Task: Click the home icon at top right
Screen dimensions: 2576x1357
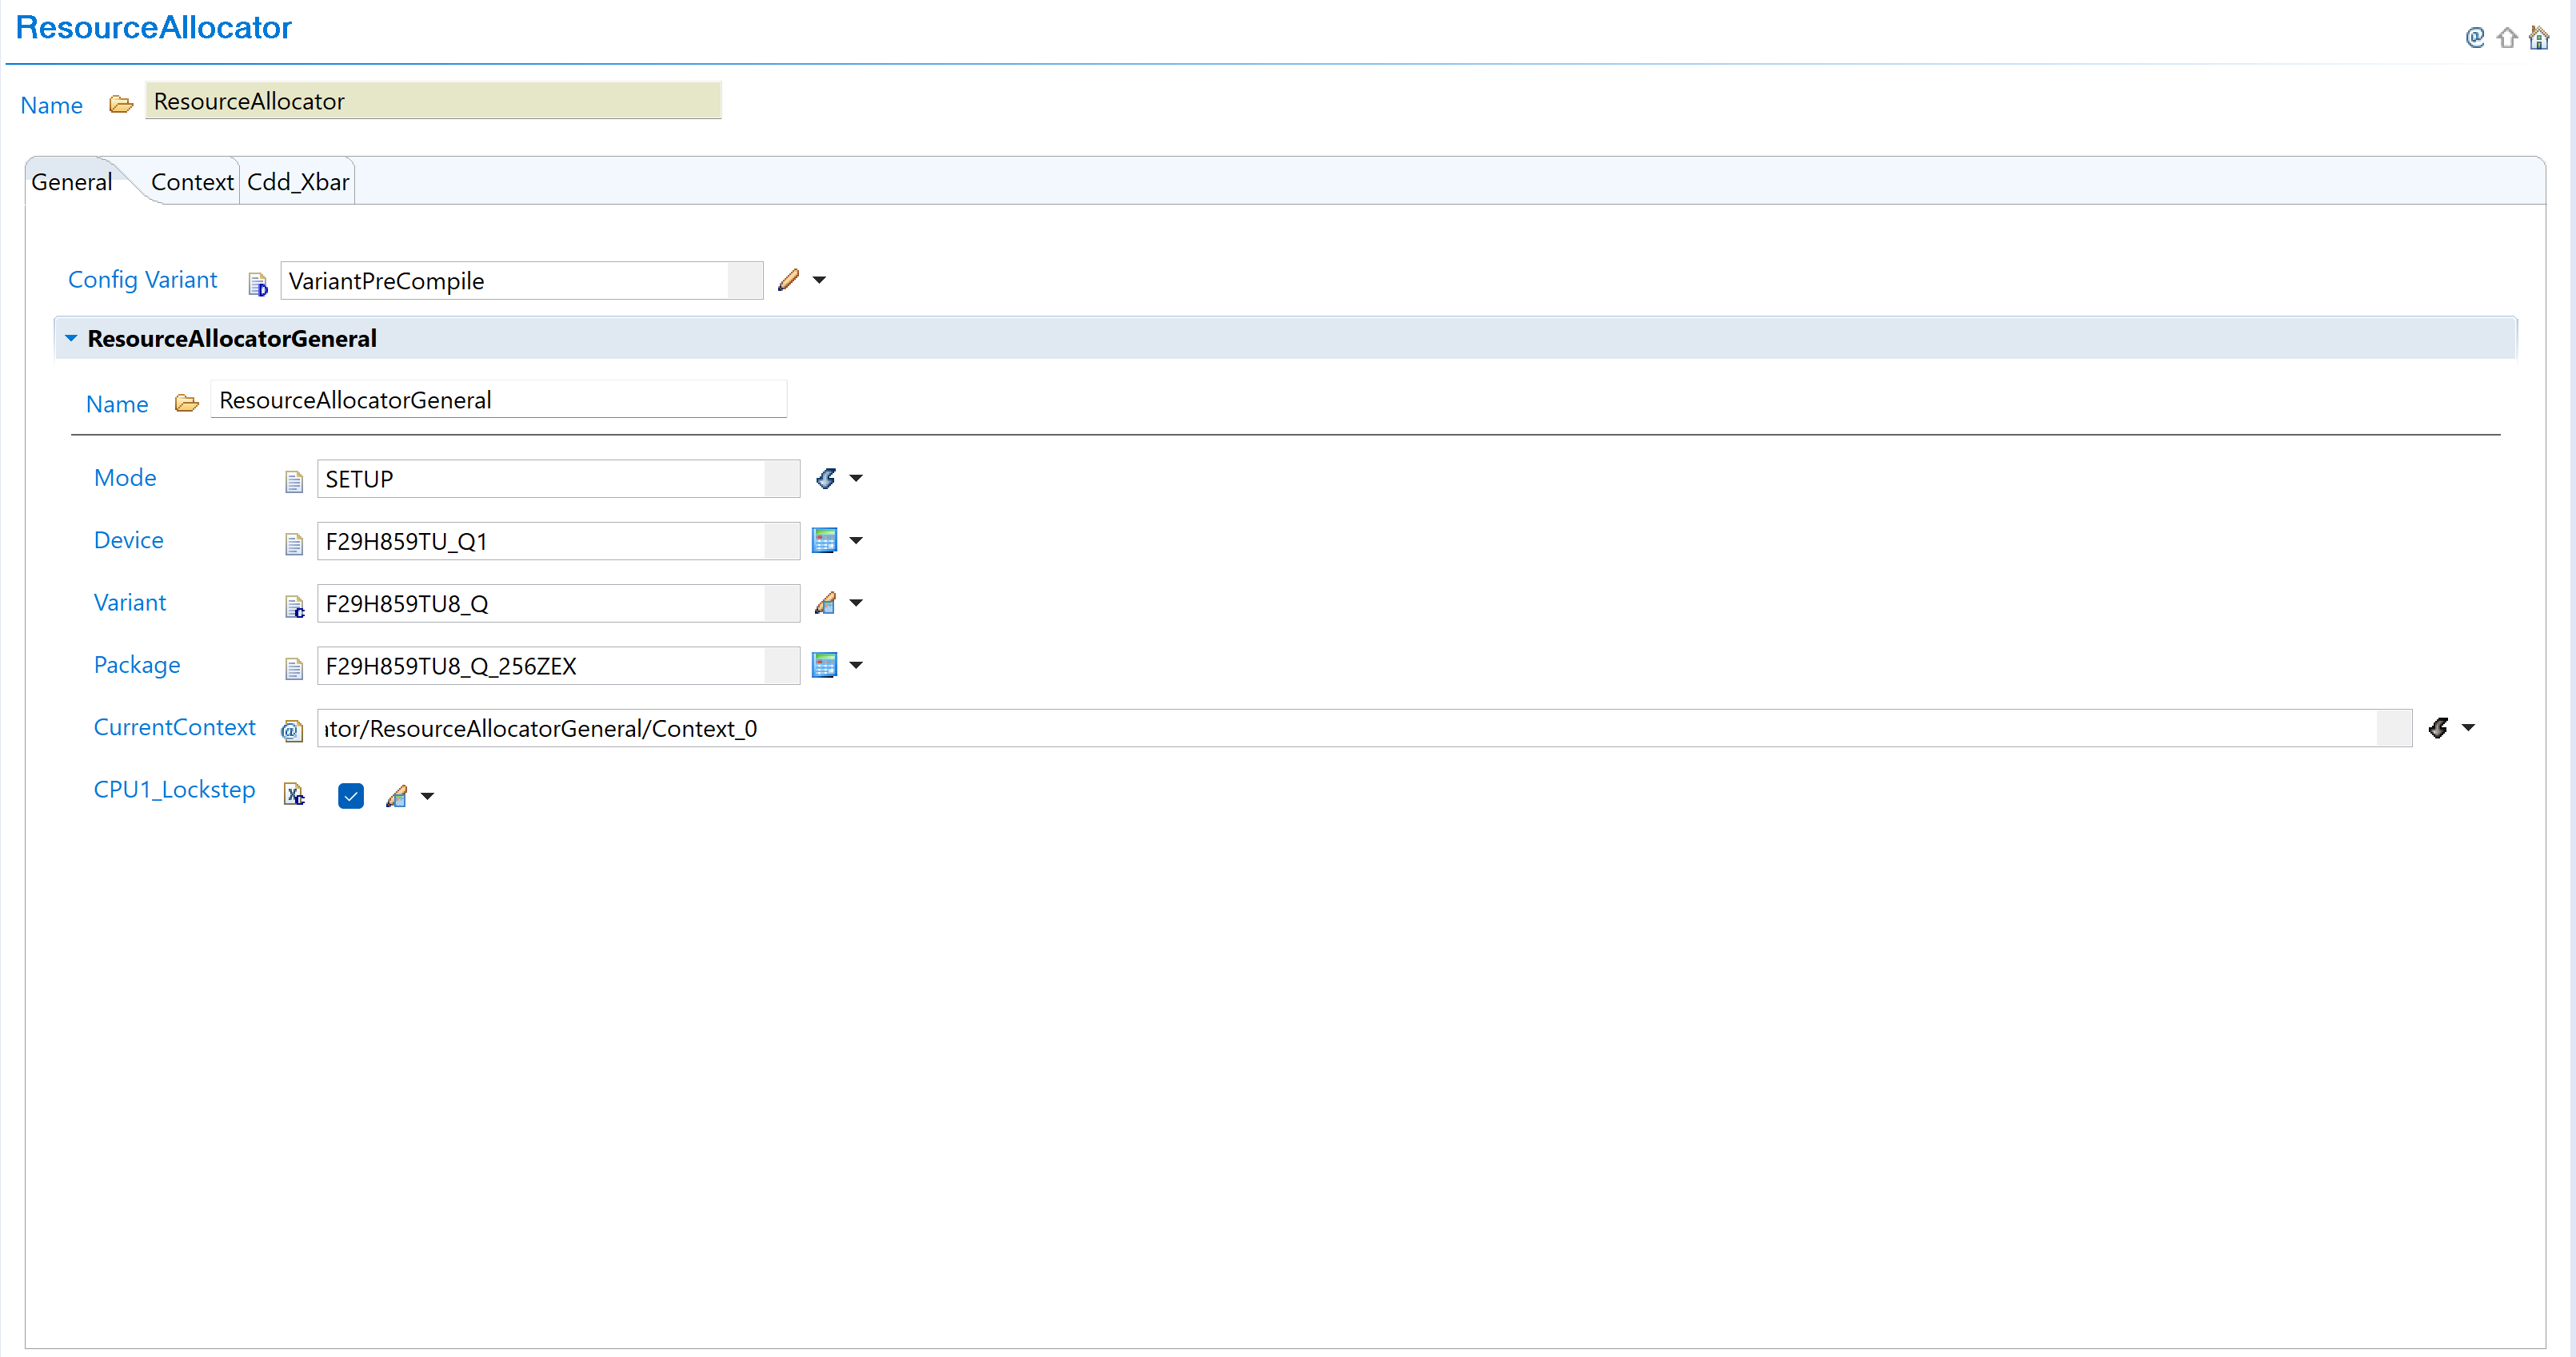Action: pos(2539,38)
